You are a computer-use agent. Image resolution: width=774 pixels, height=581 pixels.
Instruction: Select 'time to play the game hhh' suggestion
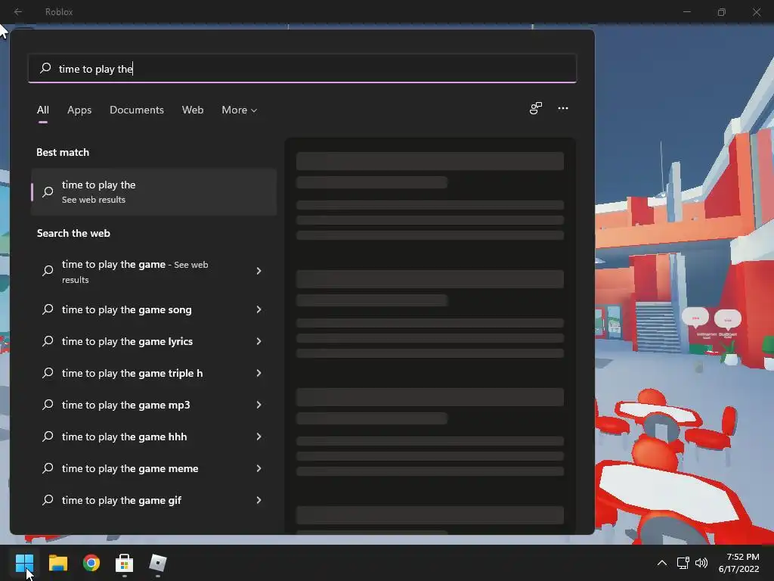click(154, 437)
